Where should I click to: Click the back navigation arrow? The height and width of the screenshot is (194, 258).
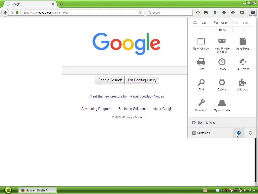5,13
